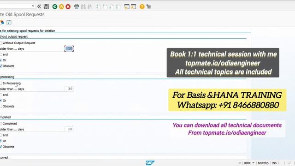
Task: Select 'and' radio in In Processing section
Action: click(1, 95)
